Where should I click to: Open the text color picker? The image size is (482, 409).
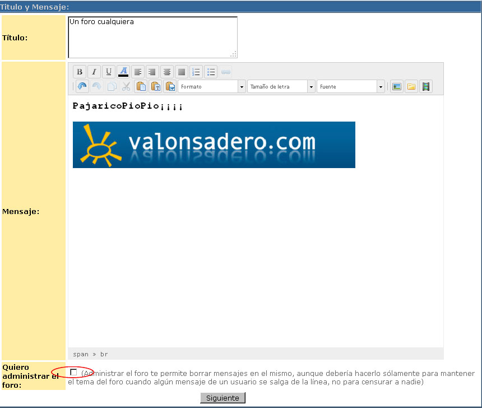click(x=123, y=72)
